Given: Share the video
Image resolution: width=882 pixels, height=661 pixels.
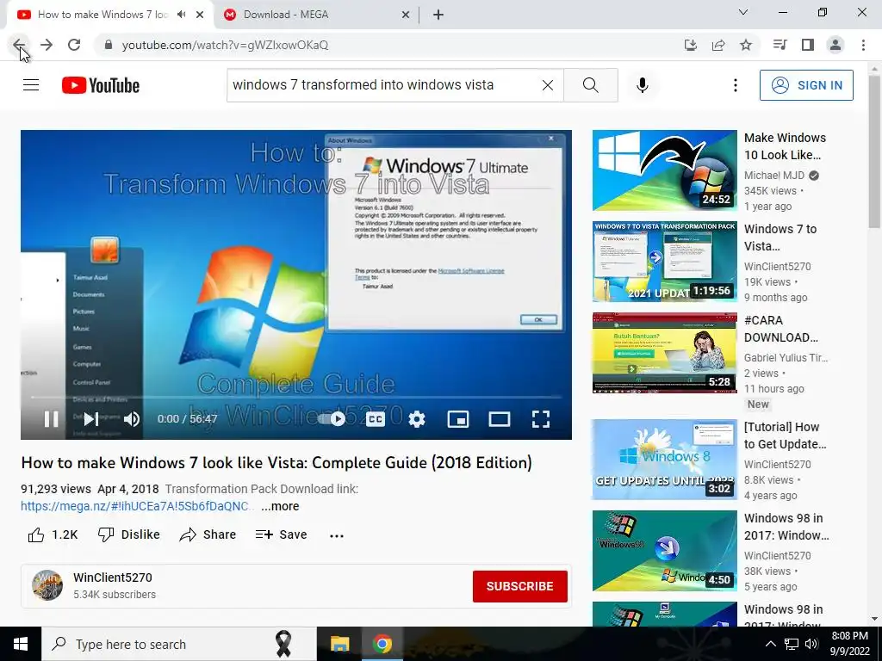Looking at the screenshot, I should 208,534.
